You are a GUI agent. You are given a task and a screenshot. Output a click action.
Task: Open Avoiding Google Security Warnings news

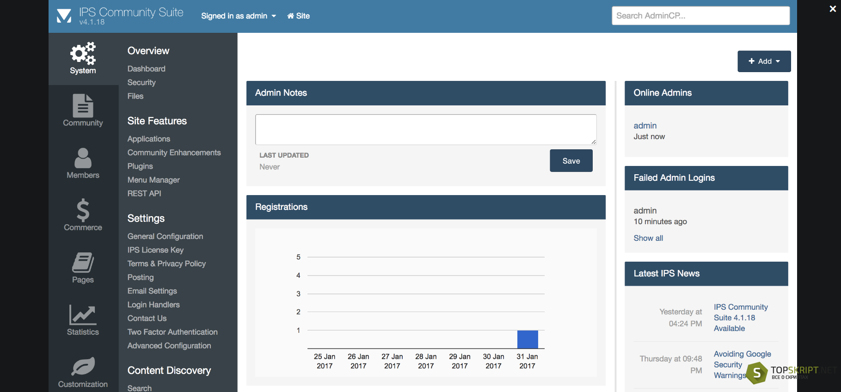[x=743, y=365]
